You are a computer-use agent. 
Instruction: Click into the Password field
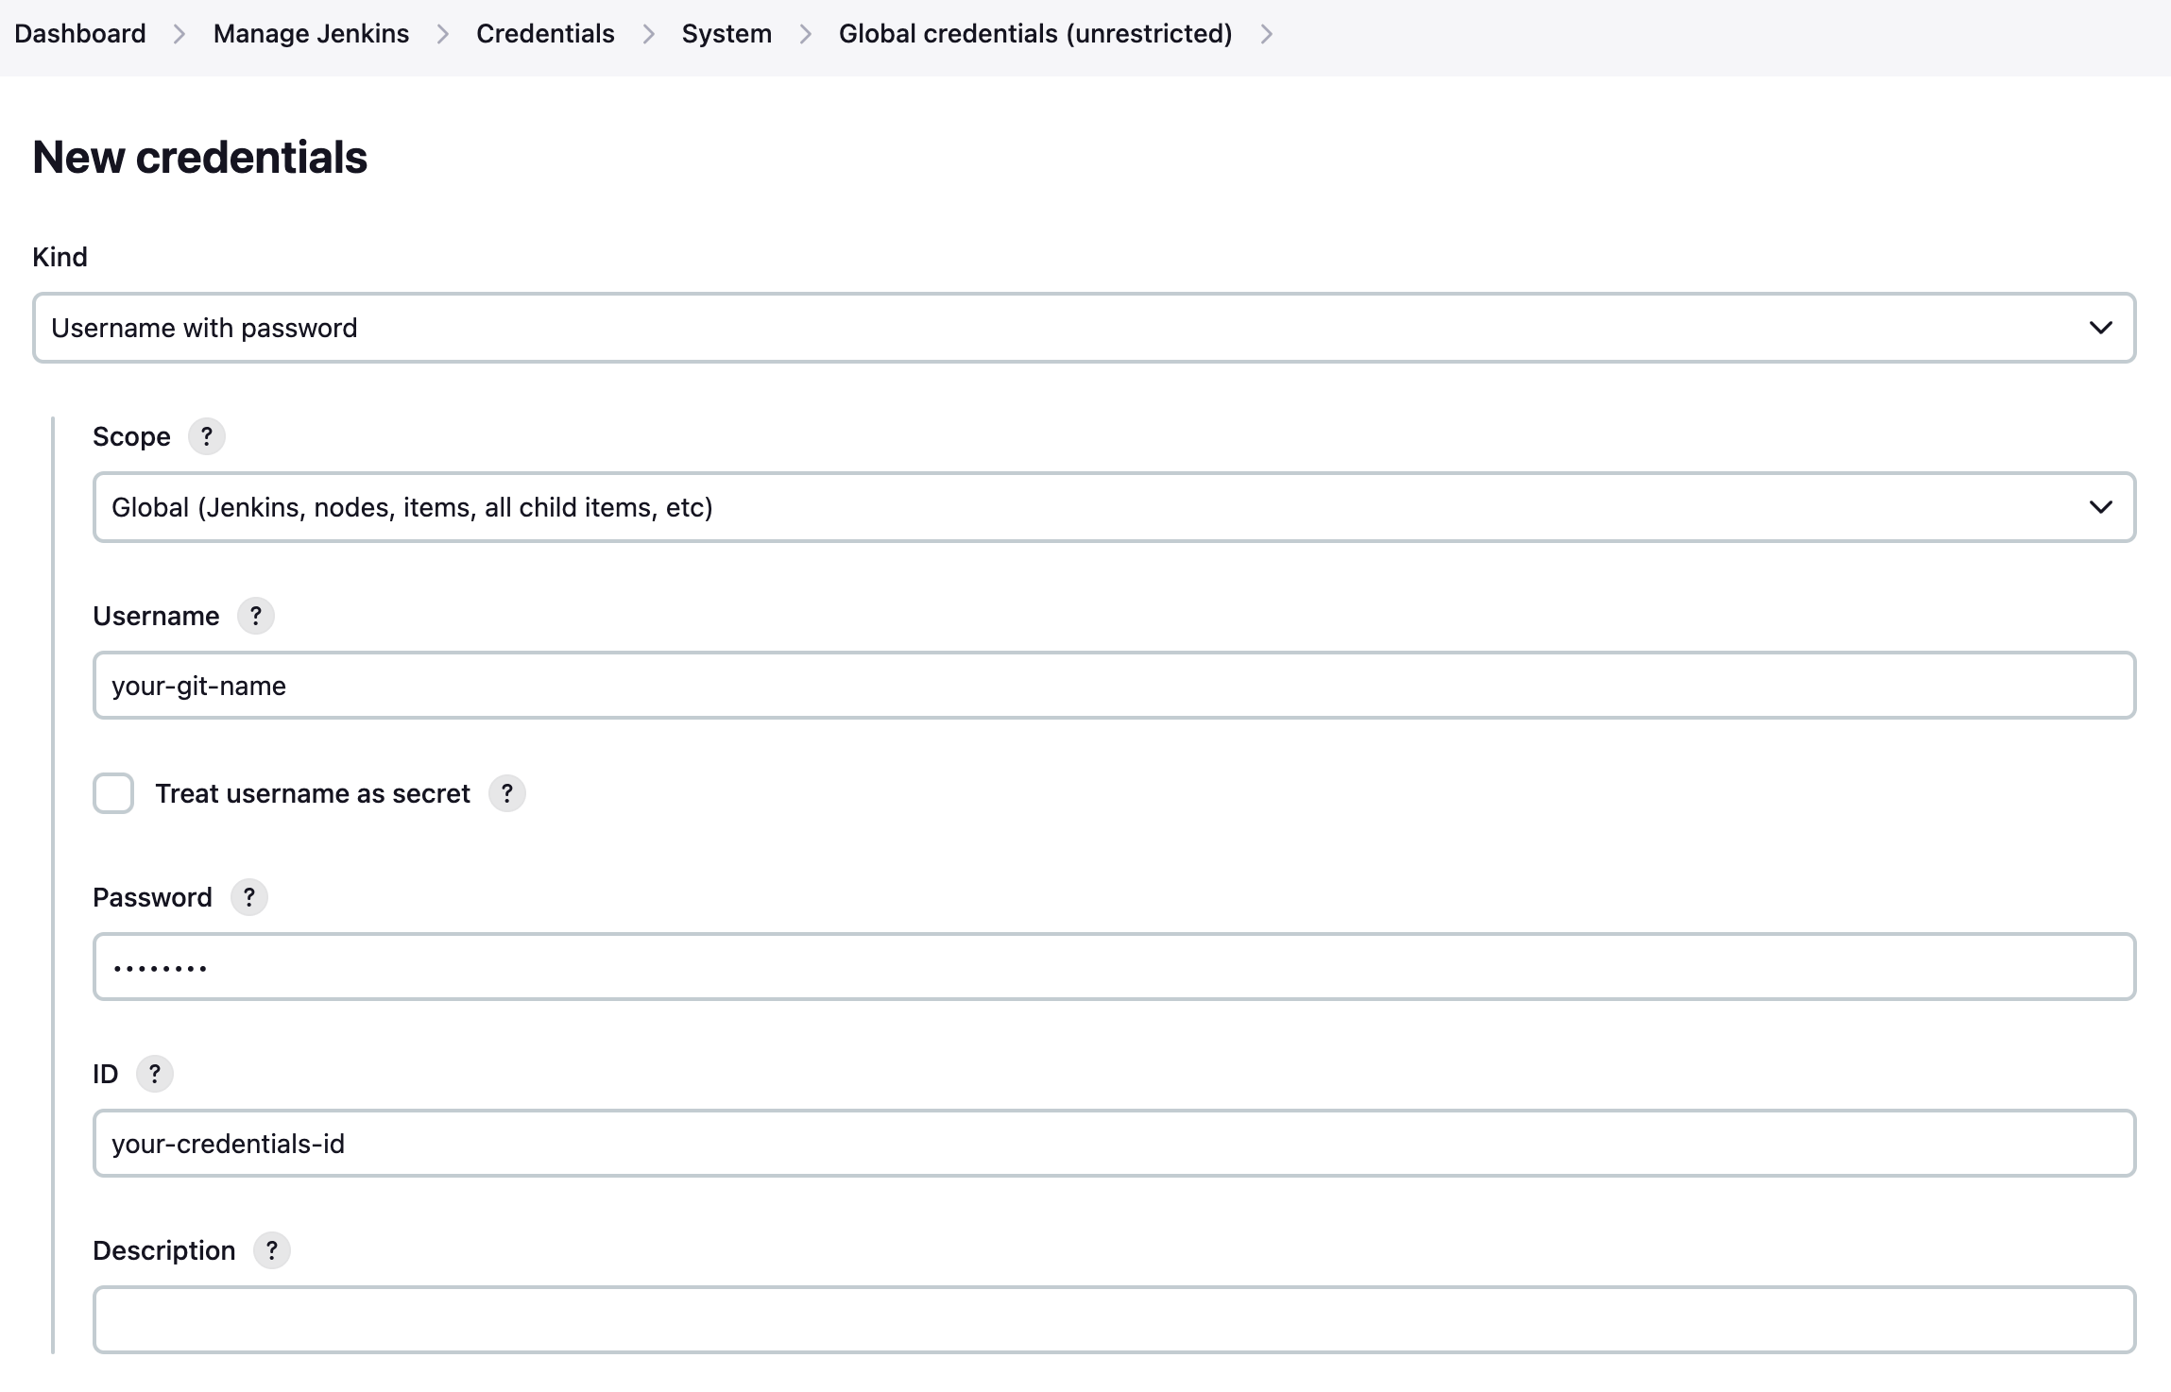(x=1114, y=967)
